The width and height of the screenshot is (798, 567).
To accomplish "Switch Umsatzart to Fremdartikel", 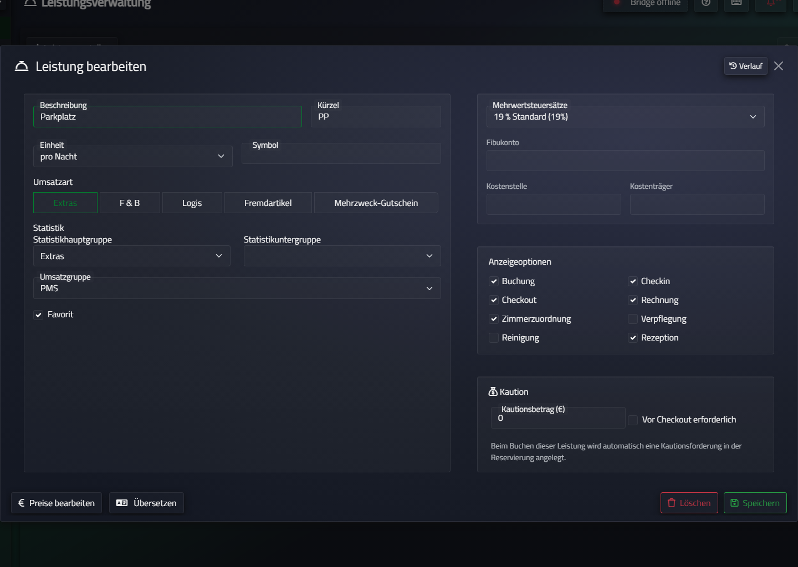I will [268, 203].
